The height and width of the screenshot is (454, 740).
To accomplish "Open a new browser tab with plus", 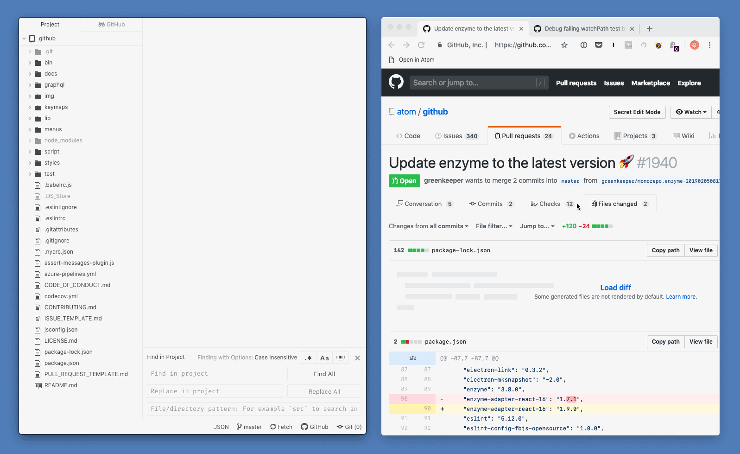I will [650, 29].
